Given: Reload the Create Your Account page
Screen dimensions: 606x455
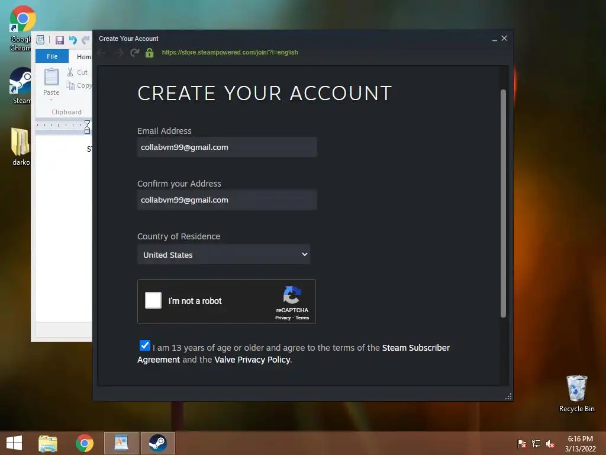Looking at the screenshot, I should [x=134, y=53].
